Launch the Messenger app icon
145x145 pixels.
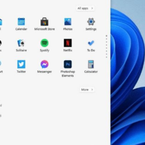[x=44, y=64]
